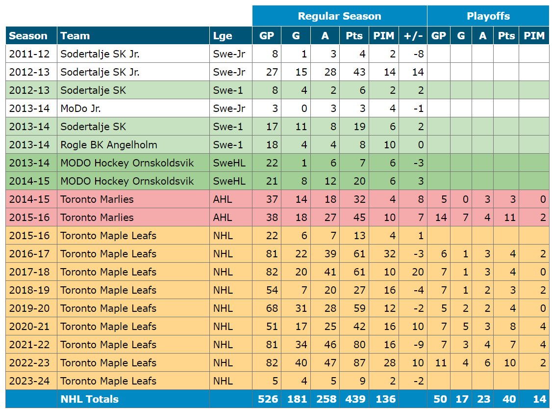Click Toronto Marlies in the 2014-15 row
Screen dimensions: 552x413
[97, 199]
